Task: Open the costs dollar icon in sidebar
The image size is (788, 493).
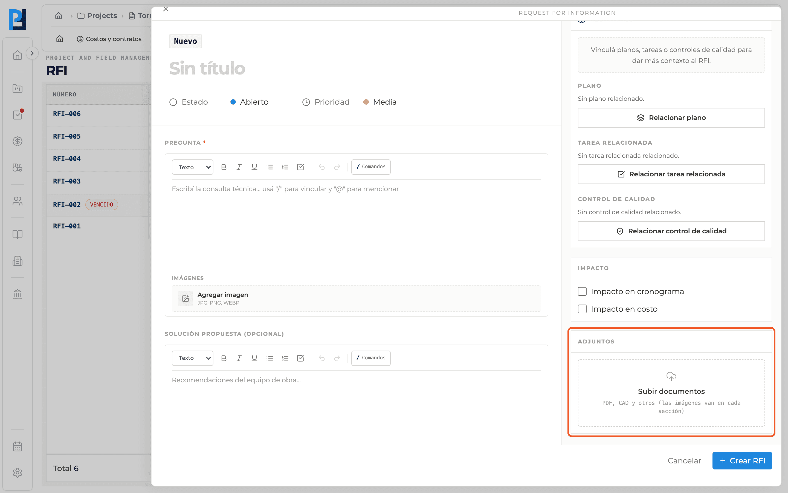Action: [x=18, y=141]
